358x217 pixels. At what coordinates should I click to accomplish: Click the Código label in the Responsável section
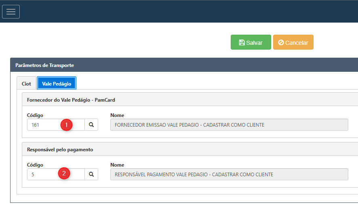pyautogui.click(x=35, y=165)
